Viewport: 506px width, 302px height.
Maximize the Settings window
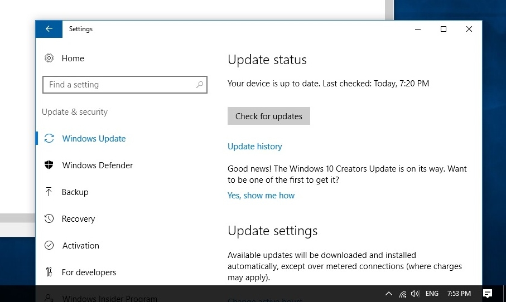444,29
